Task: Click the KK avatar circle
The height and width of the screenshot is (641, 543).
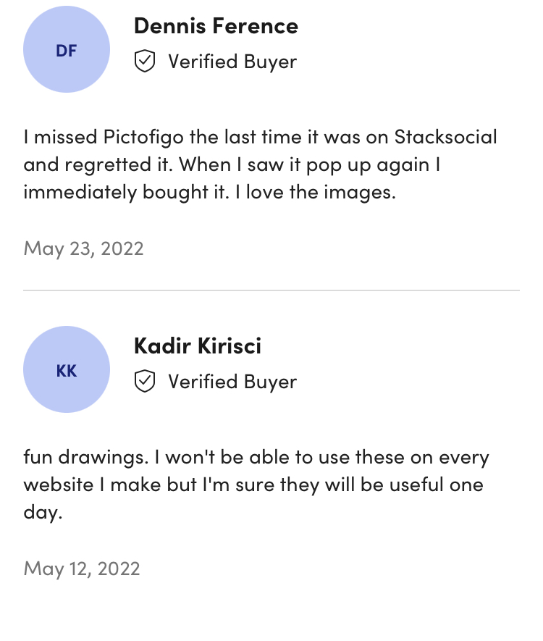Action: click(67, 369)
